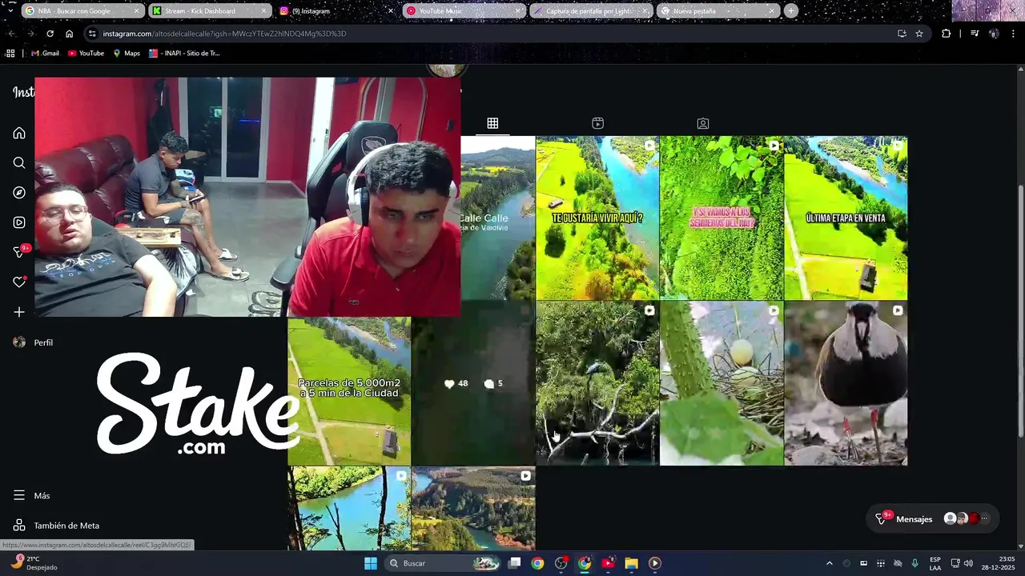Open the Calle Calle river post

click(x=497, y=218)
